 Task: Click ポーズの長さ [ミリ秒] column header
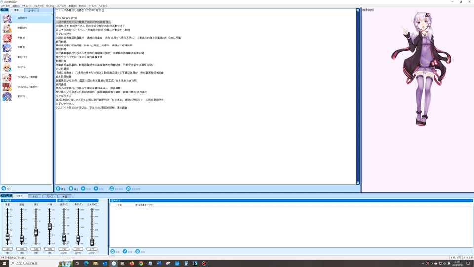click(144, 205)
